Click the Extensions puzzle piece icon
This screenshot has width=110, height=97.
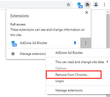87,5
